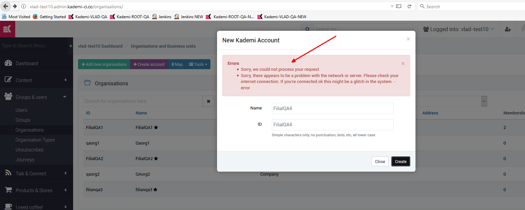
Task: Click Add new organisations button
Action: 104,64
